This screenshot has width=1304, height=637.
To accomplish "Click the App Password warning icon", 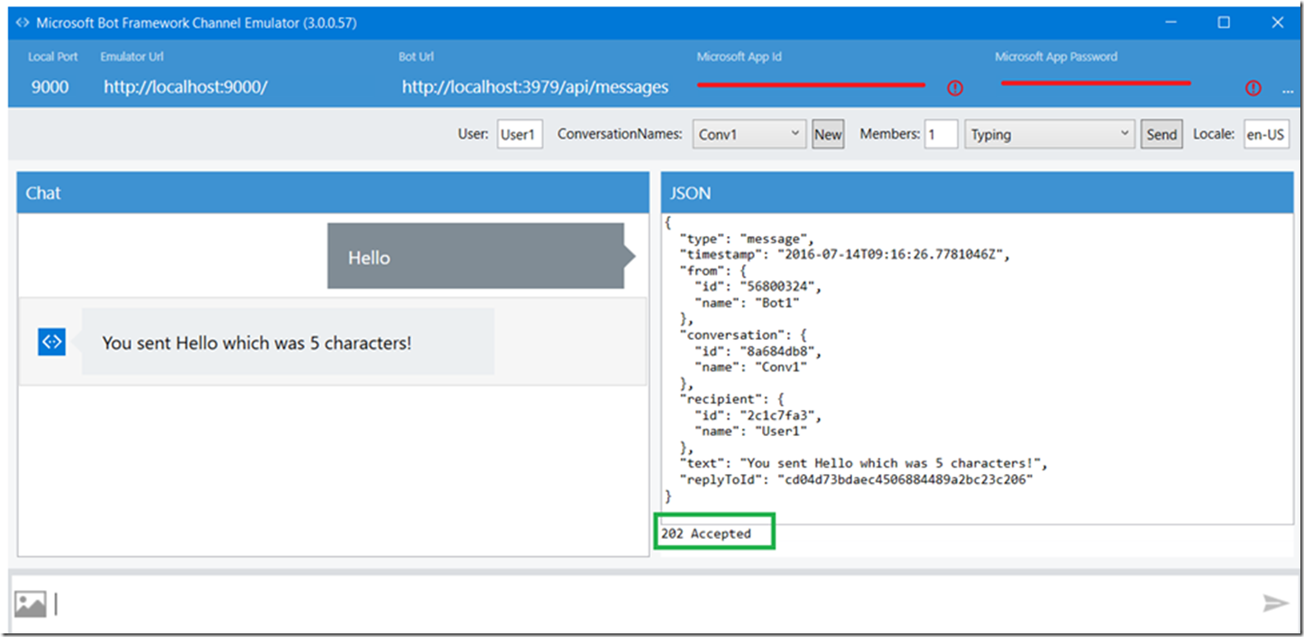I will [x=1253, y=87].
